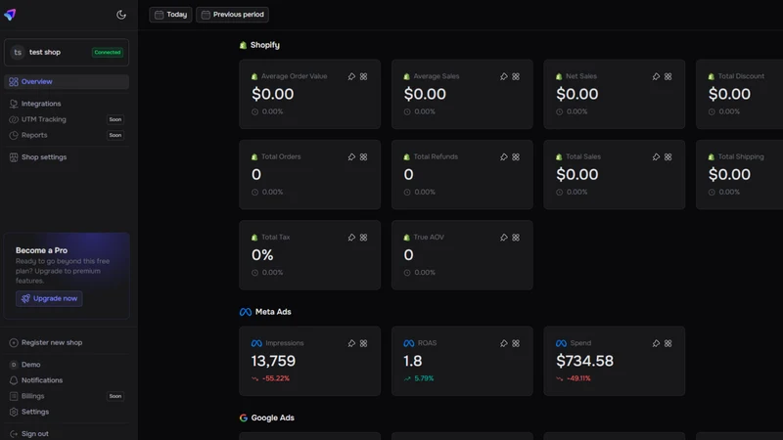
Task: Pin the True AOV card
Action: click(x=504, y=238)
